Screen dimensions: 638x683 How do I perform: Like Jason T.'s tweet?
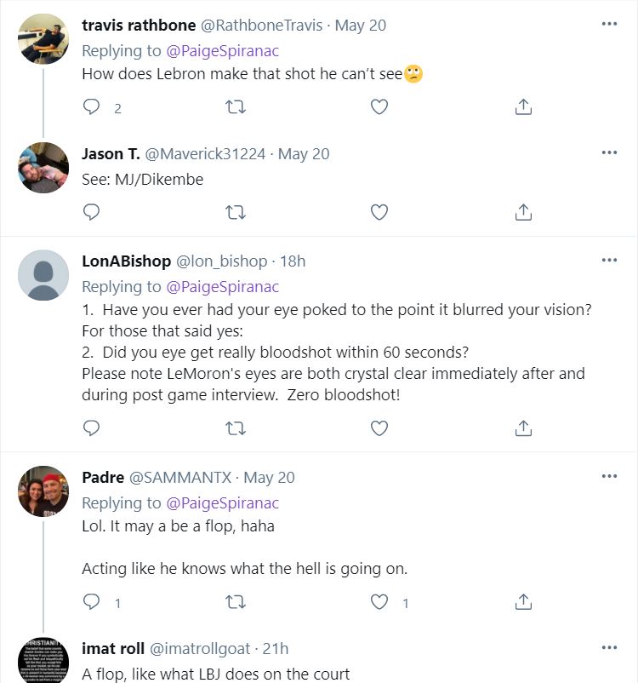(379, 211)
